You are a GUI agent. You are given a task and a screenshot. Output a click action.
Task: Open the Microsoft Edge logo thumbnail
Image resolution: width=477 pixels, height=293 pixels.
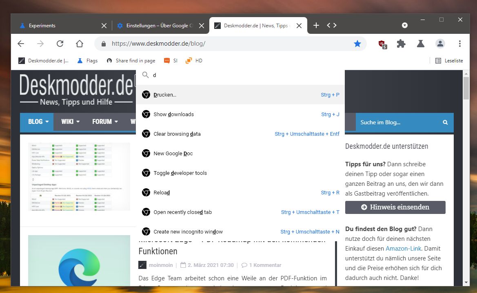79,260
